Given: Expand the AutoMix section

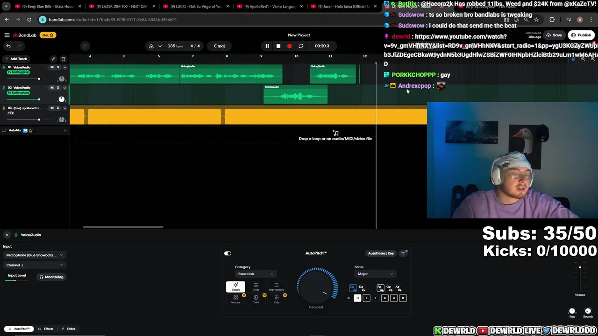Looking at the screenshot, I should click(x=65, y=130).
